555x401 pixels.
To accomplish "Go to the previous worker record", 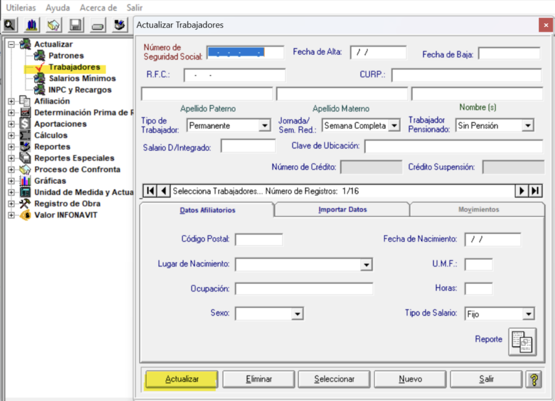I will pos(164,191).
